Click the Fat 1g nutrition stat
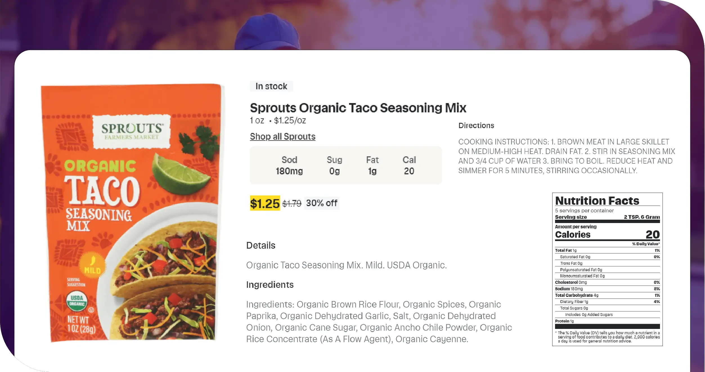The image size is (705, 372). tap(372, 165)
